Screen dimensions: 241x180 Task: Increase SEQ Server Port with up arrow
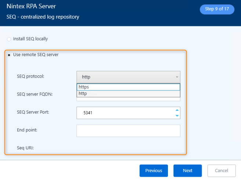click(177, 110)
